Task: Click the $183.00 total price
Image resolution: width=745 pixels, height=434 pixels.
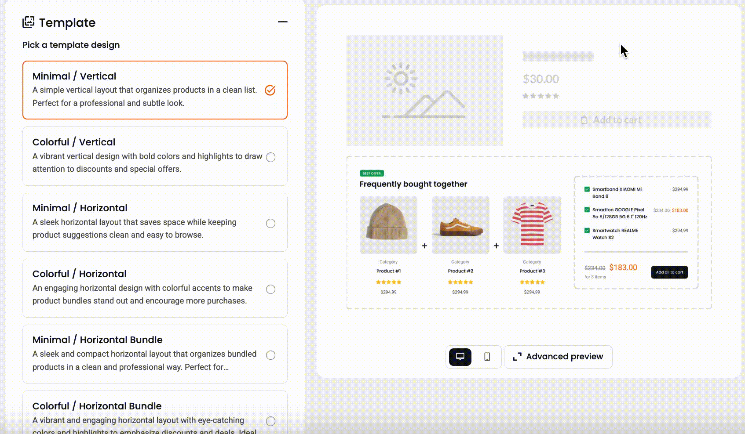Action: pyautogui.click(x=623, y=268)
